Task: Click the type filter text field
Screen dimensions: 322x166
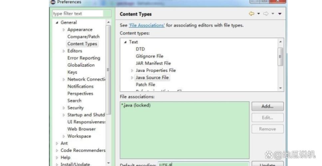Action: point(82,14)
